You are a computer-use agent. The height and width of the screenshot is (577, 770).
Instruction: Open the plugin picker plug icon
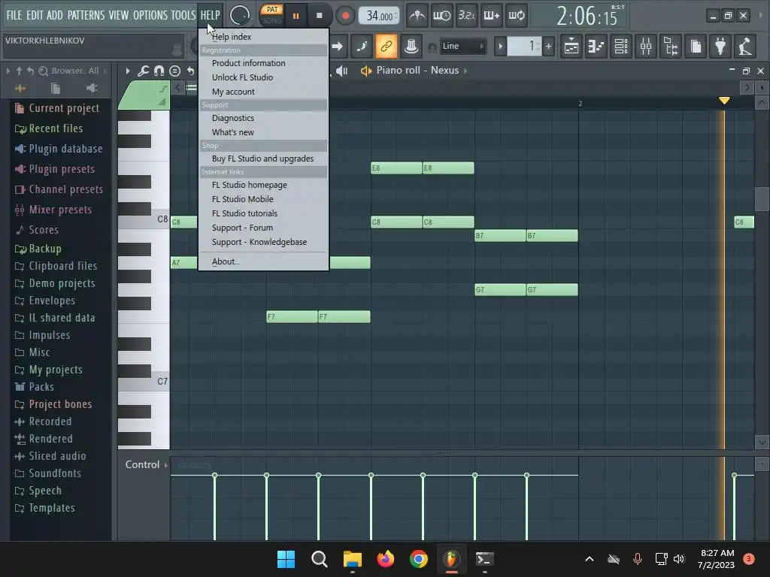point(720,47)
